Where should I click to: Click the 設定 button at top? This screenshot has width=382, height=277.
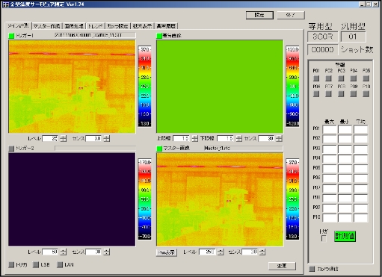click(259, 15)
